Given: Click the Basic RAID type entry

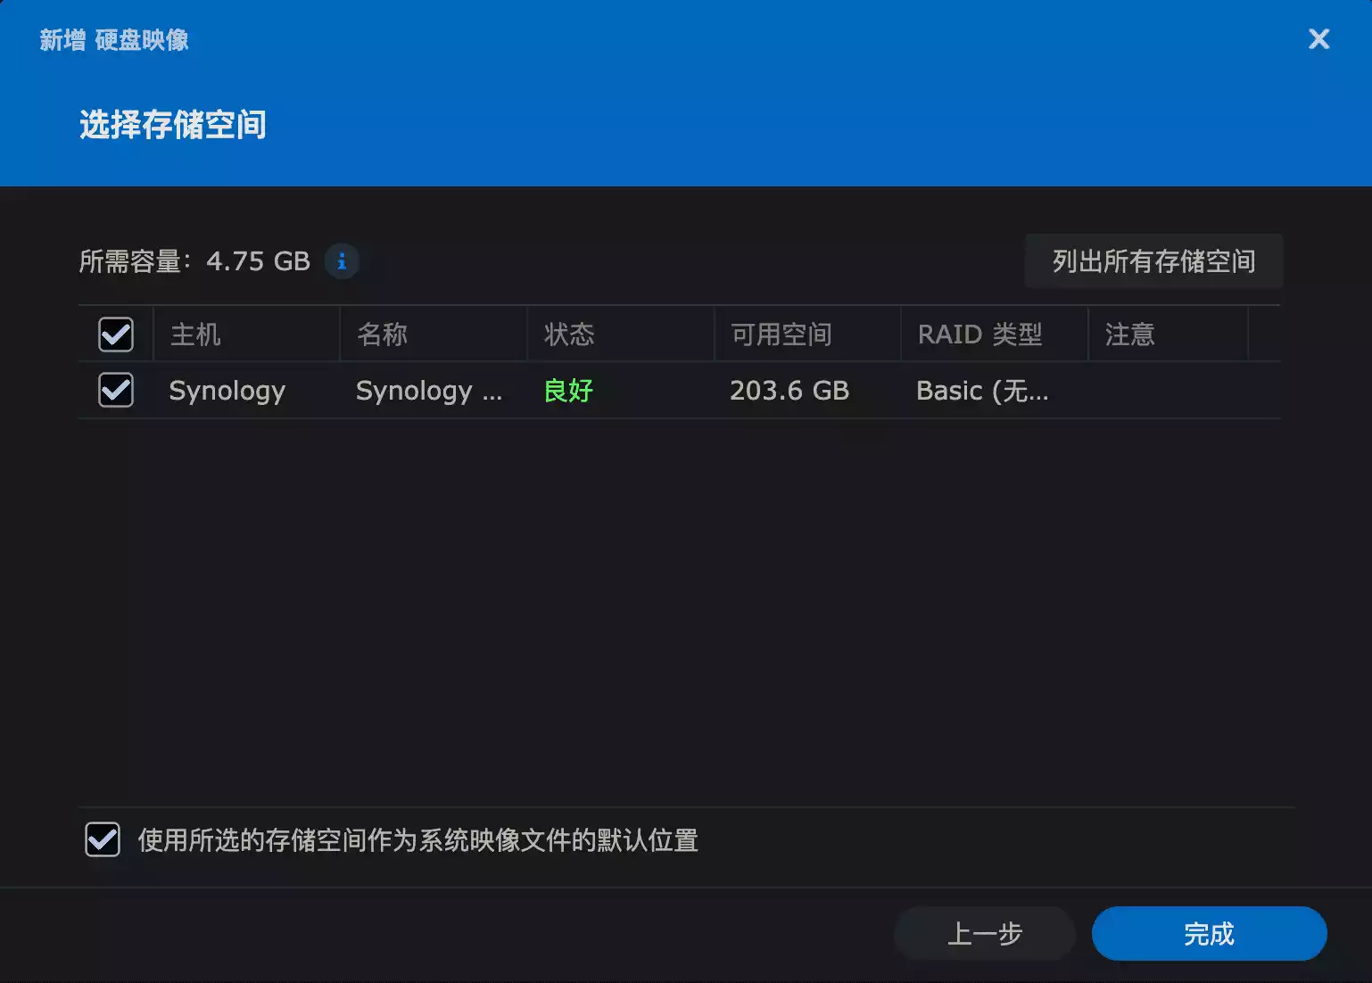Looking at the screenshot, I should (982, 390).
